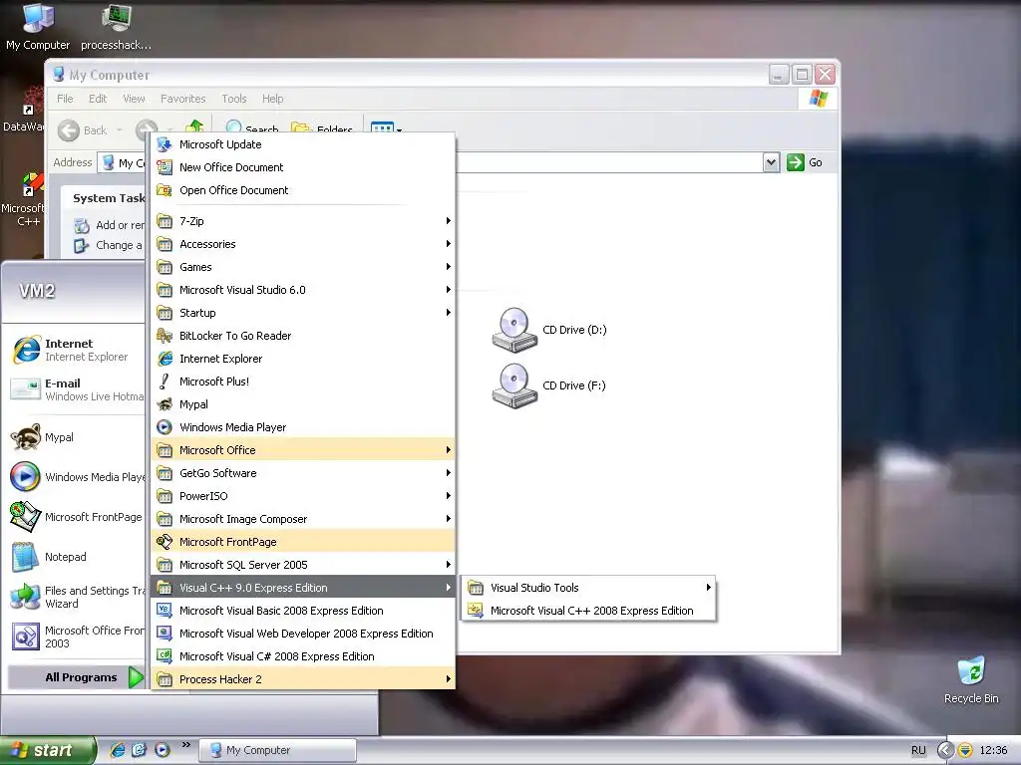Expand the Games submenu
Image resolution: width=1021 pixels, height=765 pixels.
303,267
